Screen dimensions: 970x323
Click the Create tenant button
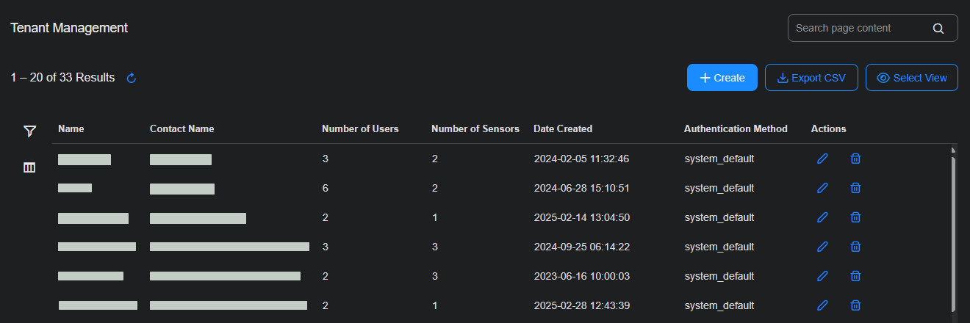pyautogui.click(x=722, y=78)
